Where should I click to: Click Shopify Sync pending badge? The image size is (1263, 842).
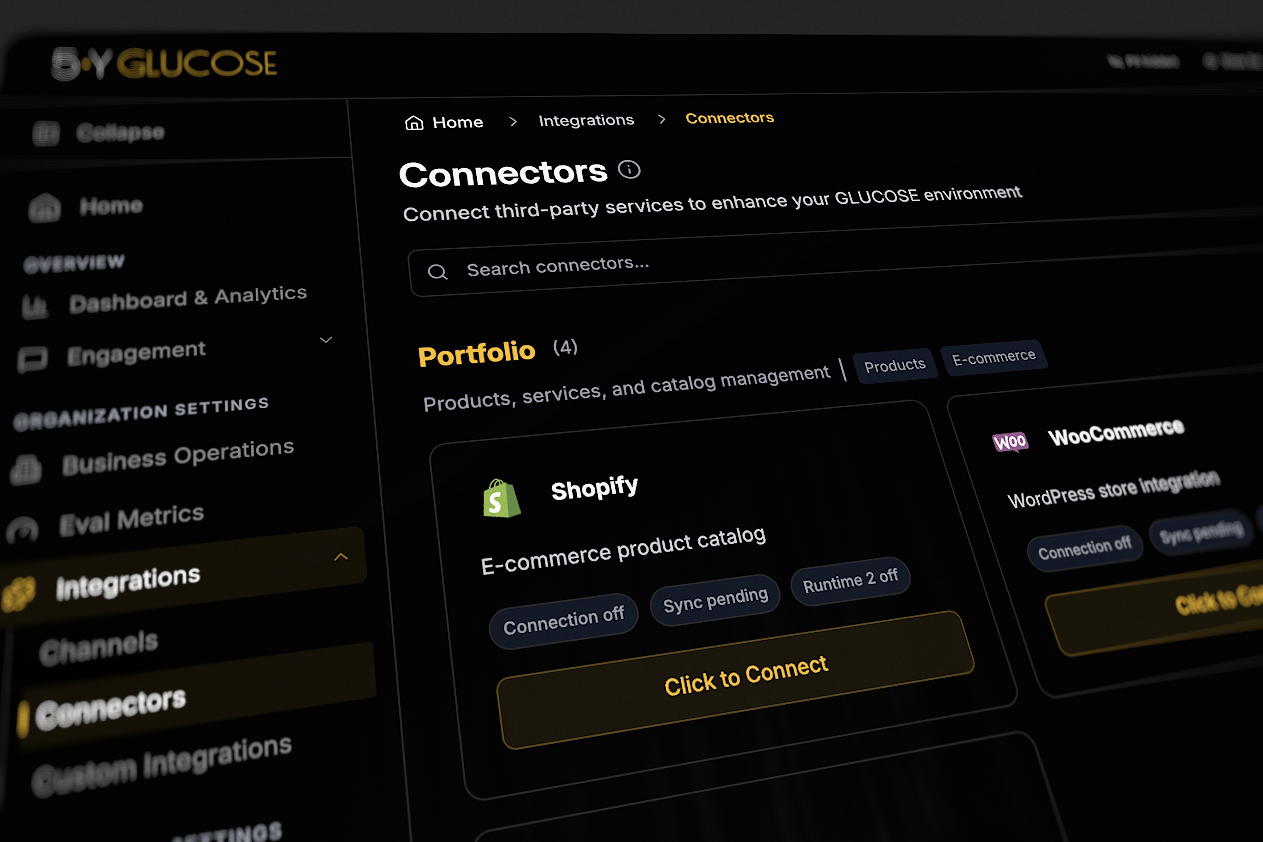(x=715, y=600)
